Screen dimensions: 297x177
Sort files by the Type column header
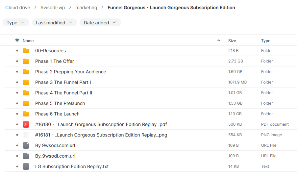coord(265,41)
